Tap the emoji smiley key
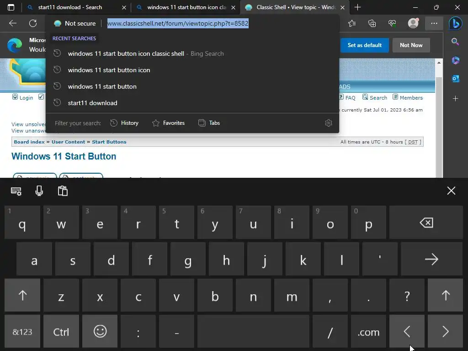468x351 pixels. [100, 331]
